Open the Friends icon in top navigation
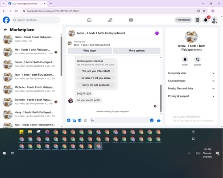Screen dimensions: 223x178 (110, 20)
